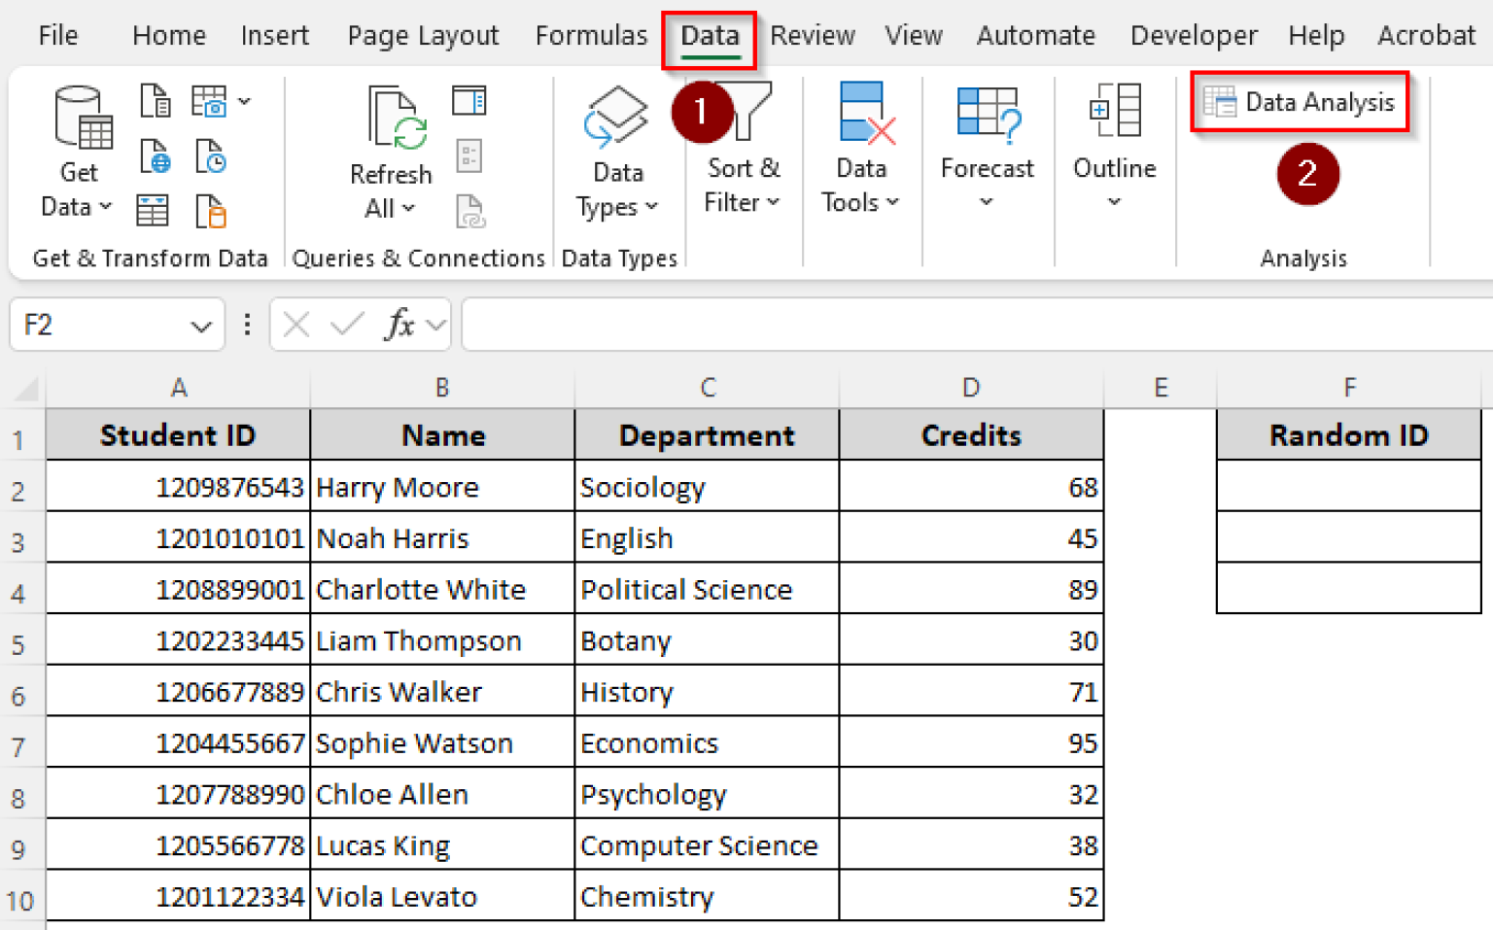Import data From Web
Screen dimensions: 1493x930
point(155,155)
